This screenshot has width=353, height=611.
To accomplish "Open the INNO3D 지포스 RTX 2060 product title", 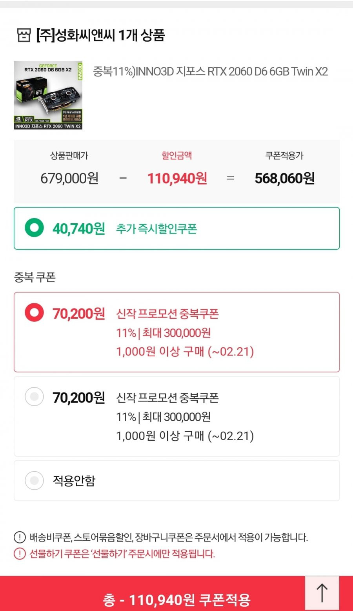I will 210,71.
